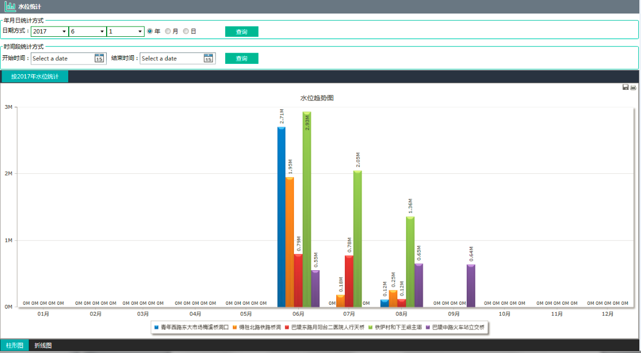The height and width of the screenshot is (353, 641).
Task: Click the save chart floppy disk icon
Action: 625,87
